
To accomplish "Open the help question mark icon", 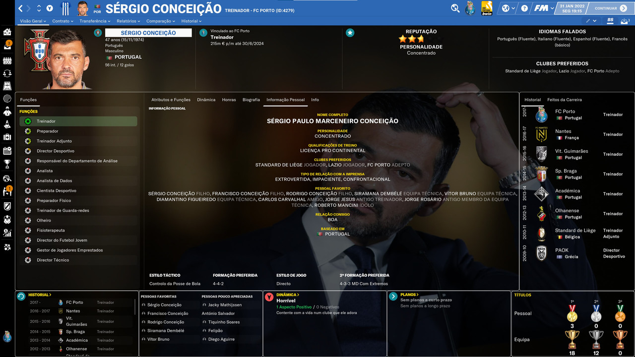I will click(x=524, y=8).
